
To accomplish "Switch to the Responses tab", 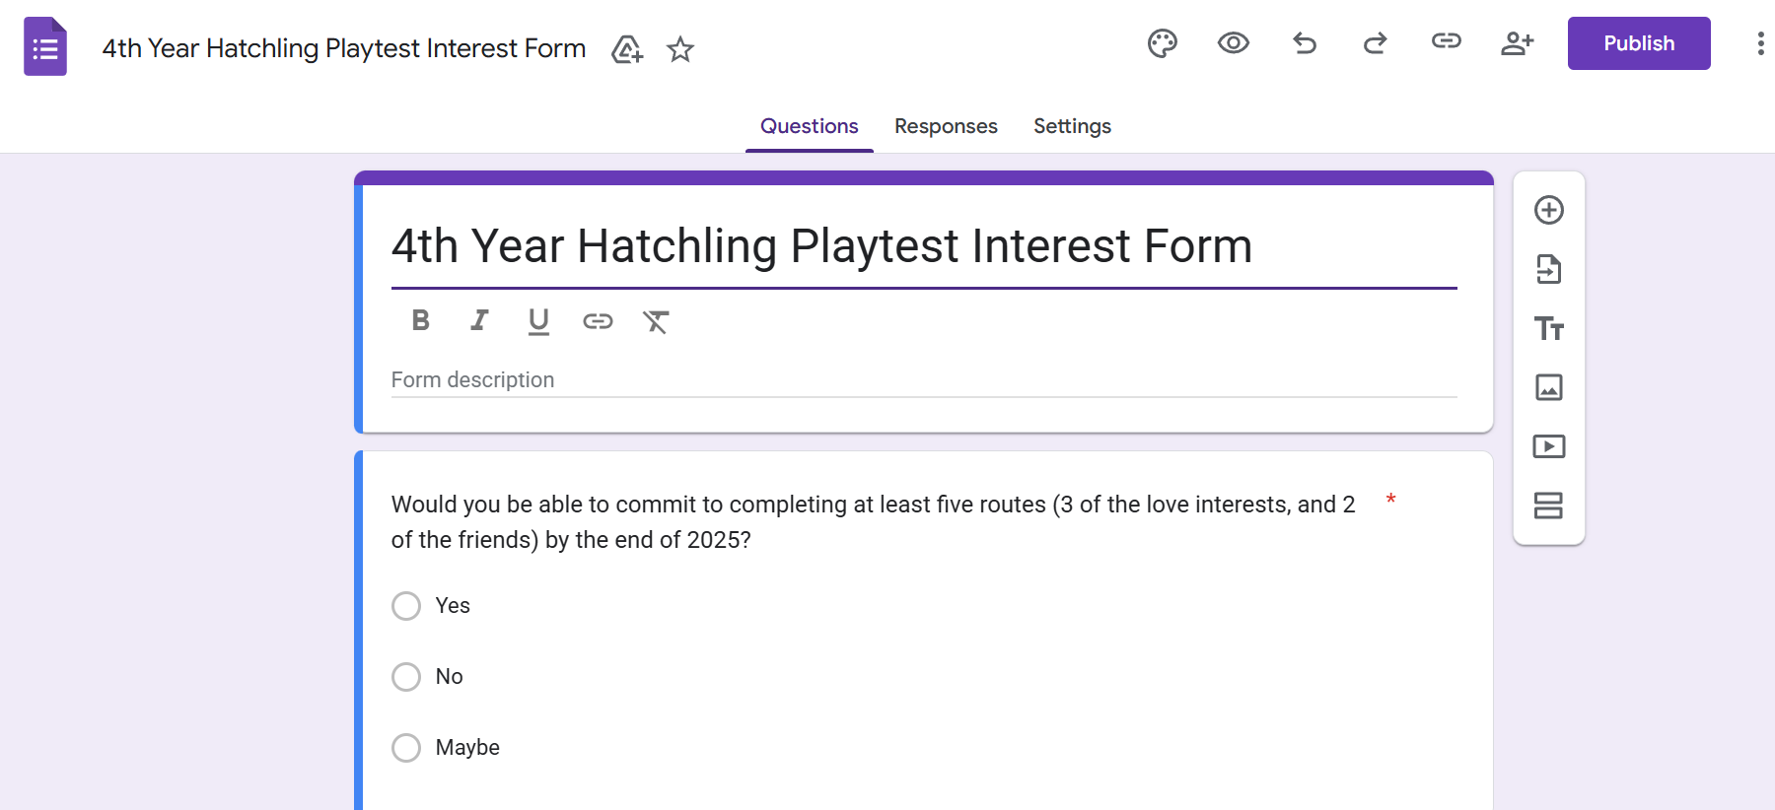I will pyautogui.click(x=946, y=126).
